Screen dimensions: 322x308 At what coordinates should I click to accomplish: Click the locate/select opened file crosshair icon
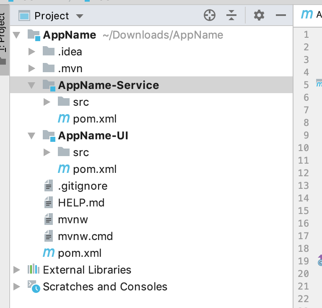click(209, 16)
